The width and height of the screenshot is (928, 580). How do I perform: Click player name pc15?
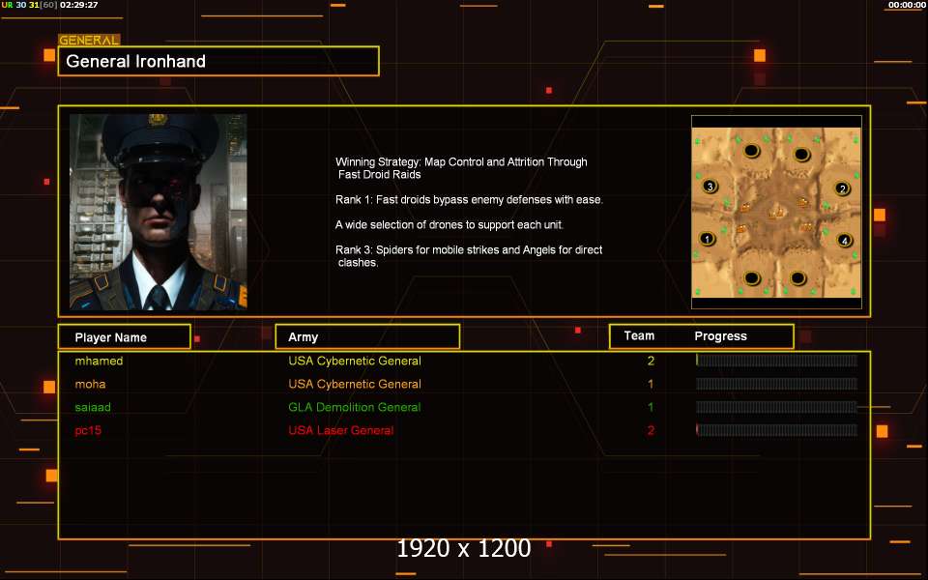(x=88, y=430)
